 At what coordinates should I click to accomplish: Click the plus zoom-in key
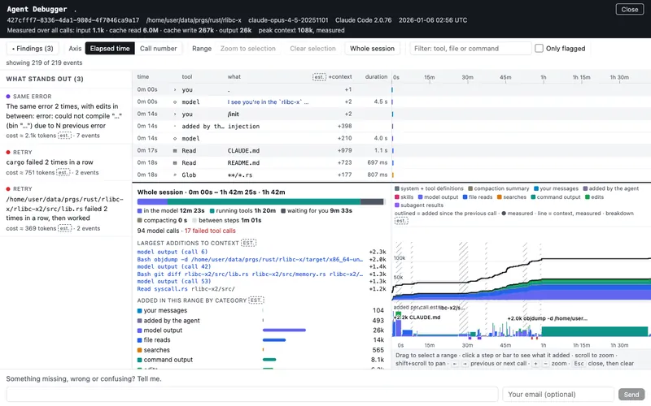[x=535, y=364]
